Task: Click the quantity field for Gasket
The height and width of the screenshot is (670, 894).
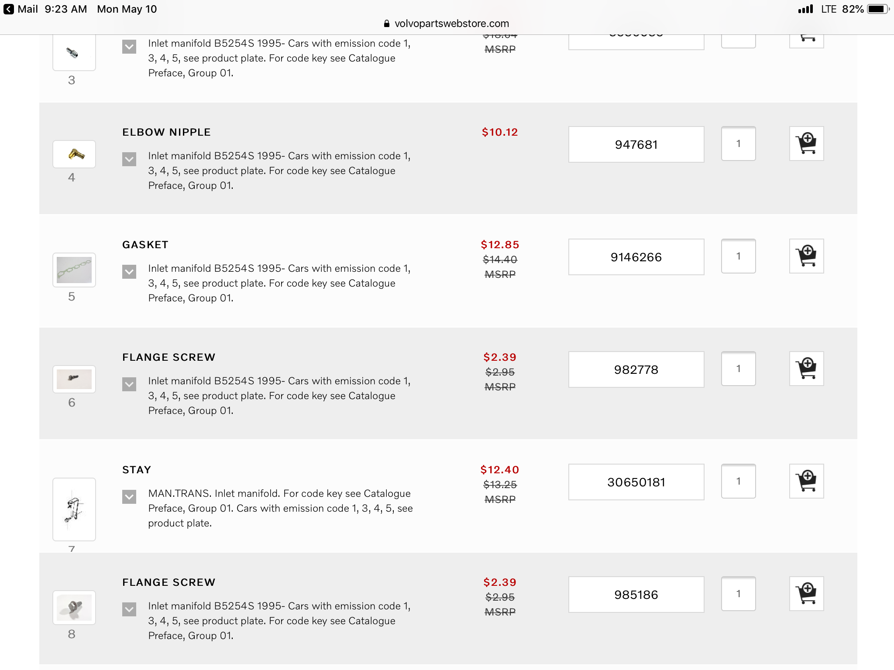Action: (738, 256)
